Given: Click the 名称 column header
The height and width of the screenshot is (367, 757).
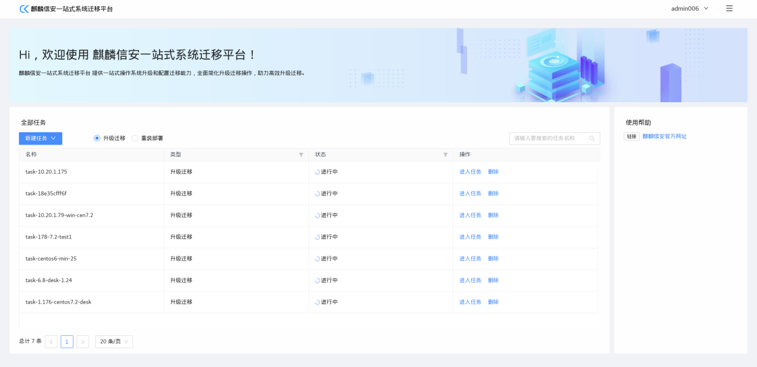Looking at the screenshot, I should point(31,155).
